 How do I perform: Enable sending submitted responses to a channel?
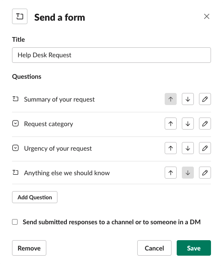click(15, 222)
